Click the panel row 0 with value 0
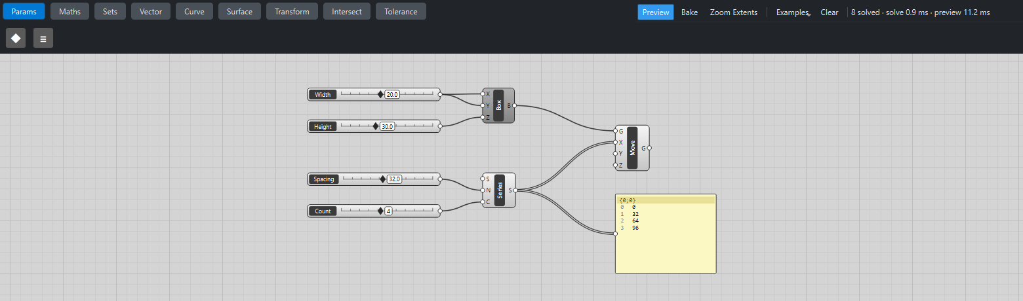This screenshot has height=301, width=1023. 665,207
